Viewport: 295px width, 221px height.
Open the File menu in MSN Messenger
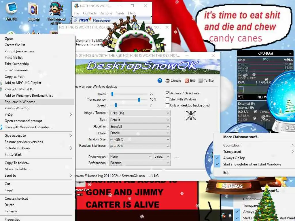pos(76,13)
